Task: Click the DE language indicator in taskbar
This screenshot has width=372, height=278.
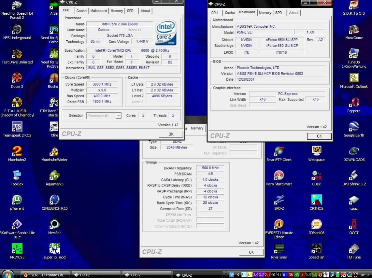Action: [232, 275]
